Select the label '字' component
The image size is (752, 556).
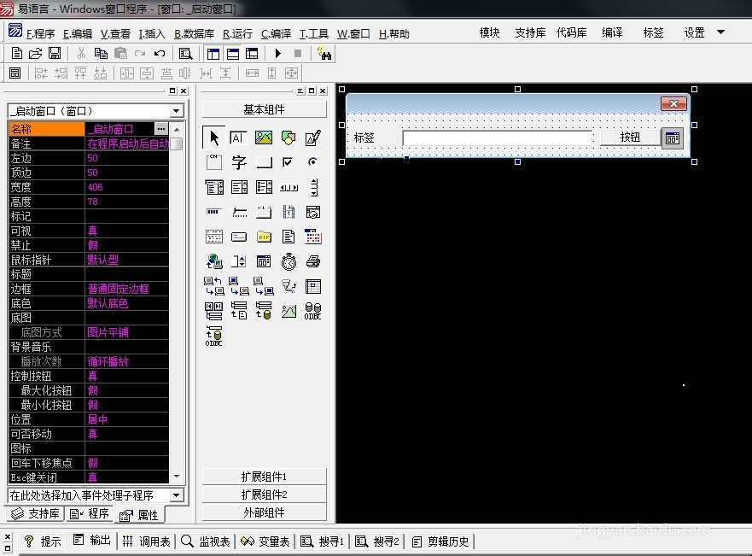pos(239,162)
